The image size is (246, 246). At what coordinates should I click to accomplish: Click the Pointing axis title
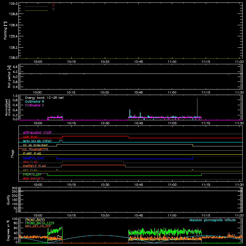(x=6, y=31)
